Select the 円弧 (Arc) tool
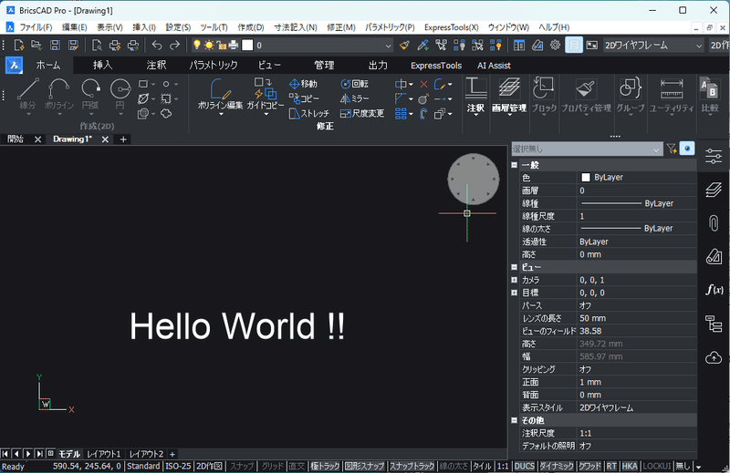 click(90, 94)
